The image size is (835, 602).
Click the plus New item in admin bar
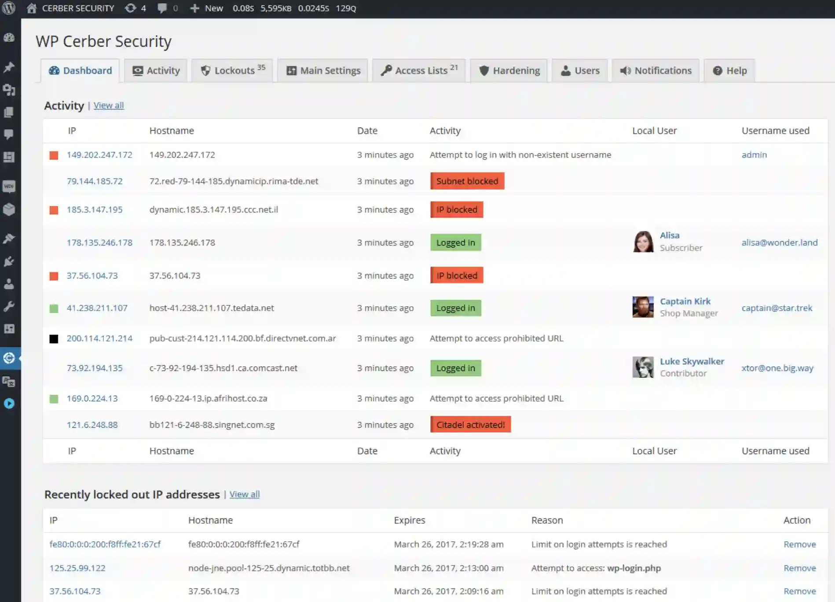point(206,8)
